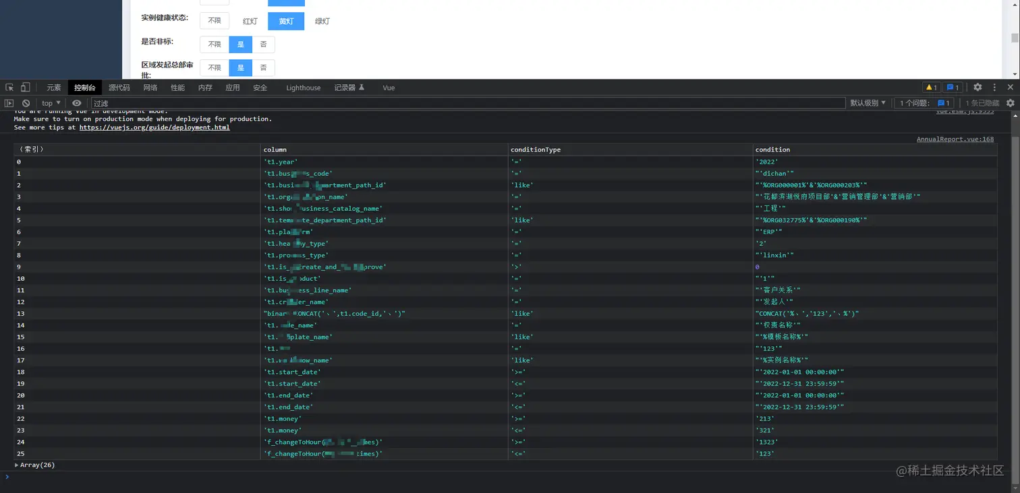The height and width of the screenshot is (493, 1020).
Task: Click the '工程' condition cell
Action: pyautogui.click(x=875, y=209)
